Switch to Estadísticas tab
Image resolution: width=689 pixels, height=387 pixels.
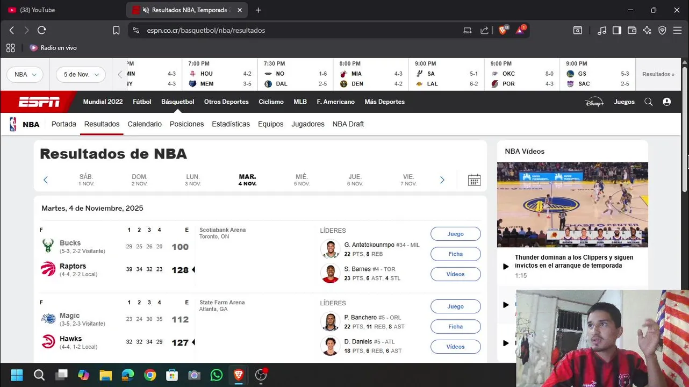coord(231,124)
